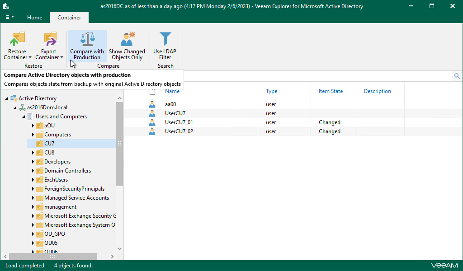Select Microsoft Exchange Security tree item
Viewport: 463px width, 271px height.
point(80,216)
